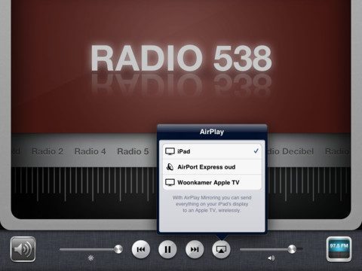Click the brightness sun icon

tap(90, 257)
